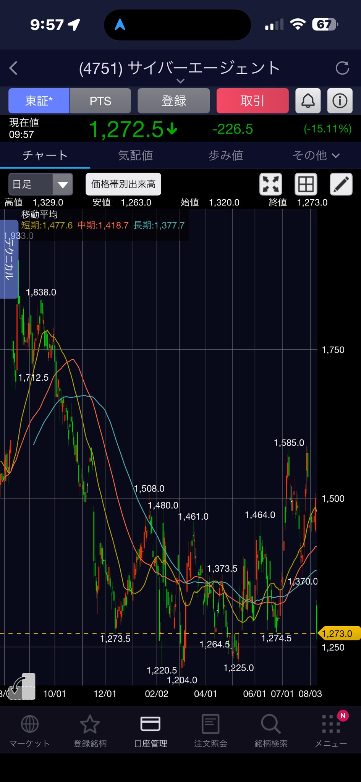Viewport: 361px width, 782px height.
Task: Select the 東証 exchange toggle
Action: coord(39,101)
